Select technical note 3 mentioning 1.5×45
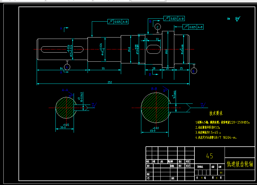Screen dimensions: 257x185 tap(208, 132)
